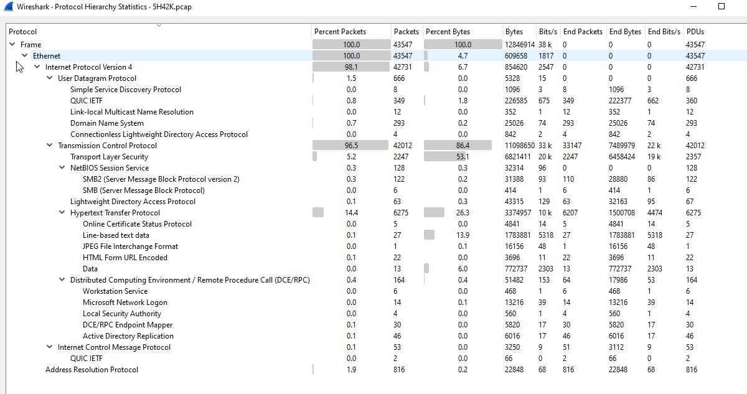The image size is (747, 394).
Task: Collapse Internet Protocol Version 4 node
Action: click(x=37, y=67)
